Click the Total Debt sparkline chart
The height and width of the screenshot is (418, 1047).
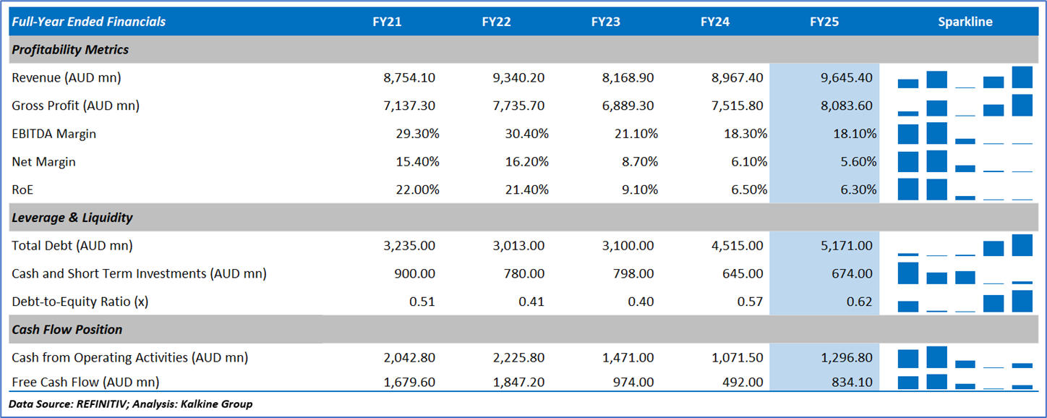tap(965, 246)
